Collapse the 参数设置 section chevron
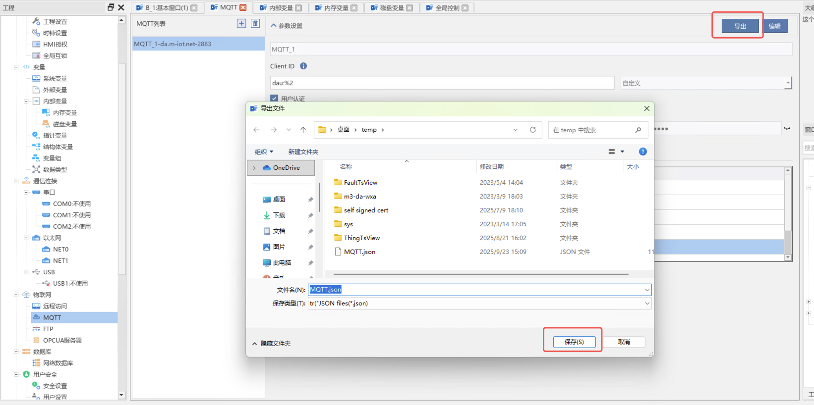 click(274, 25)
